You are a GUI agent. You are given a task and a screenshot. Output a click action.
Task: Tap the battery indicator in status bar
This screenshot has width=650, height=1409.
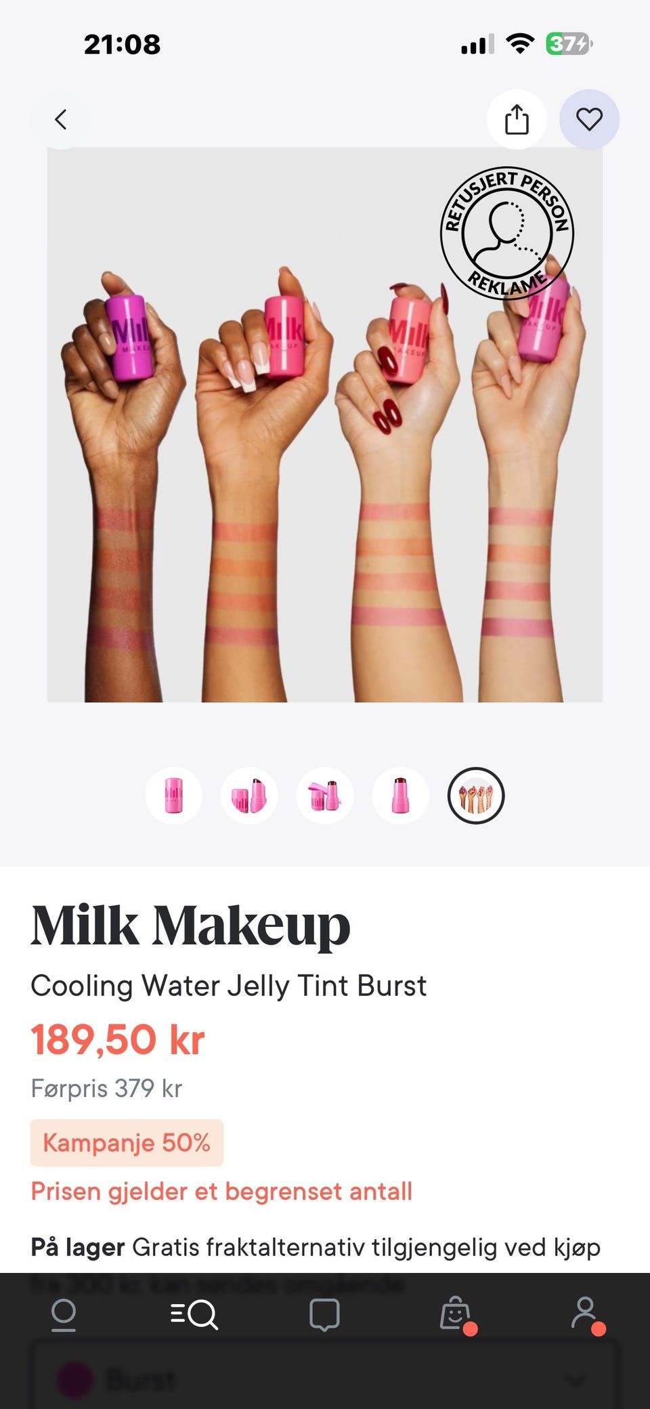pyautogui.click(x=569, y=44)
